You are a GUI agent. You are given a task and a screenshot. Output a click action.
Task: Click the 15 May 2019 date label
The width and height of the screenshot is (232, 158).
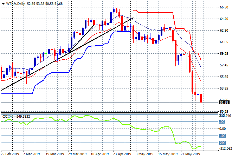(x=168, y=154)
